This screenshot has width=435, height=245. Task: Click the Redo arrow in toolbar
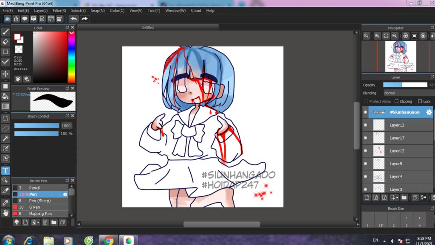(85, 19)
